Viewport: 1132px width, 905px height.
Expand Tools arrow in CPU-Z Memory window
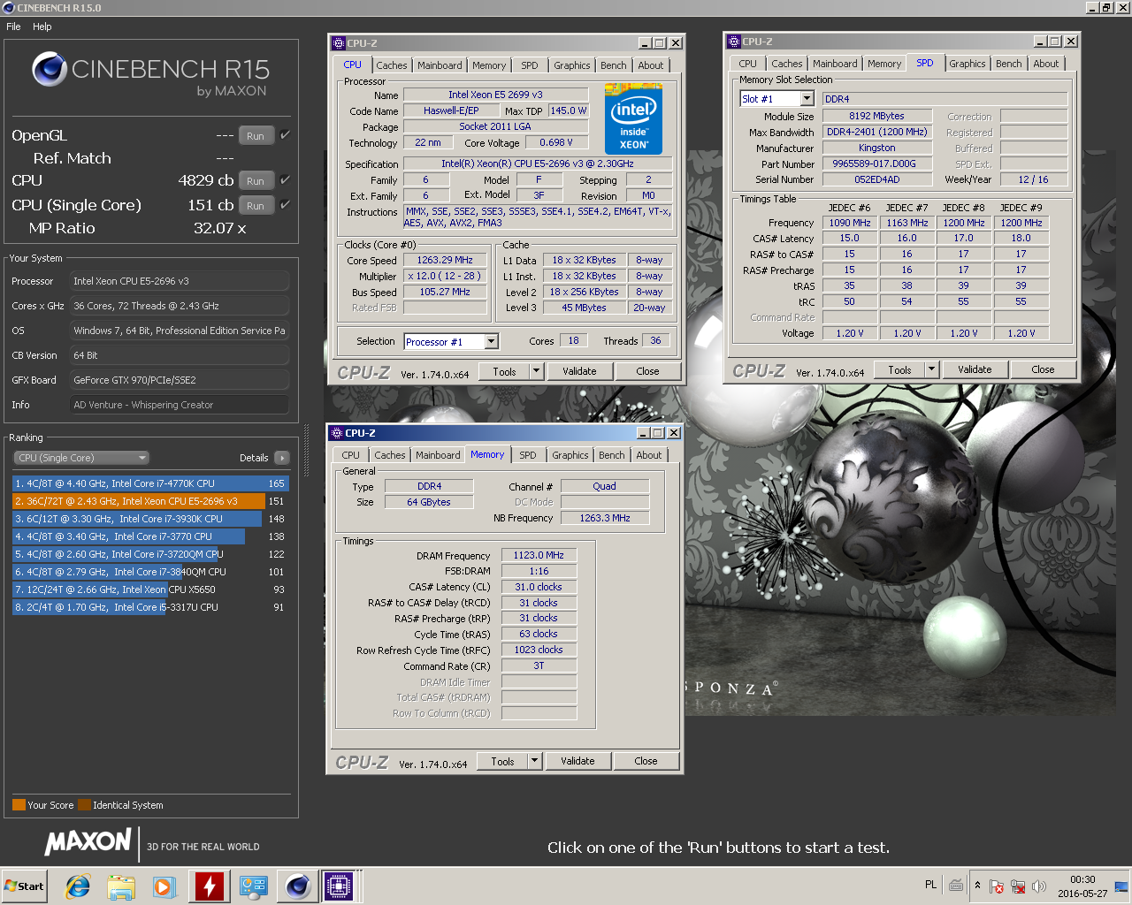[x=534, y=761]
